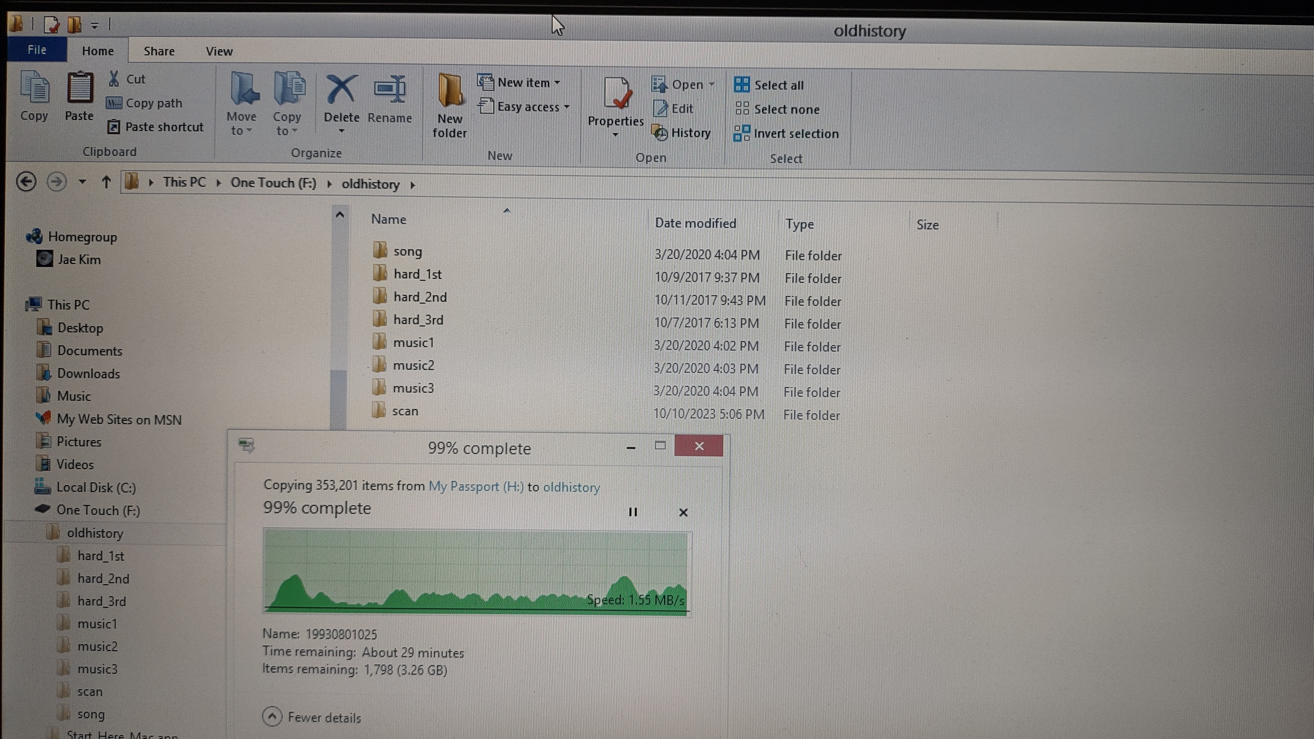Sort by the Type column header
The image size is (1314, 739).
[x=799, y=224]
